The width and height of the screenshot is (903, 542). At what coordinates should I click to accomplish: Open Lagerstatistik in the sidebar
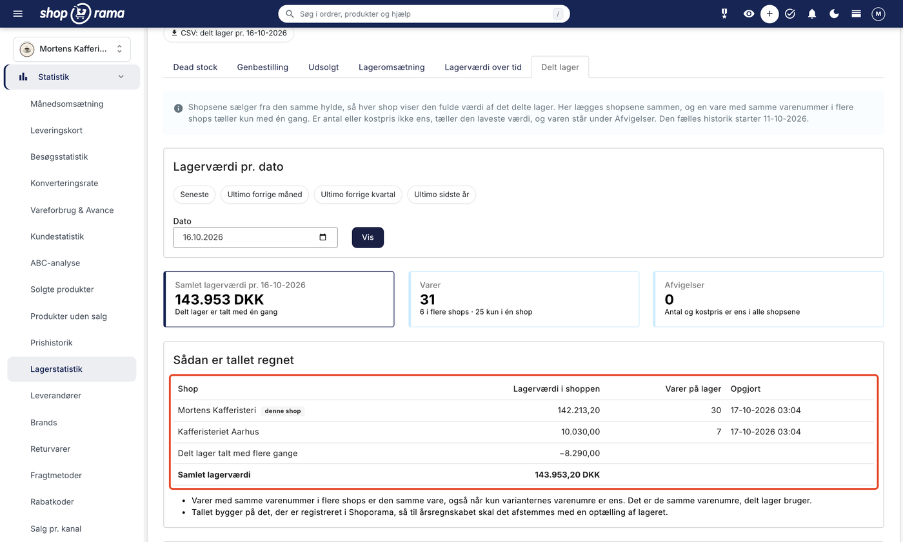[x=72, y=369]
